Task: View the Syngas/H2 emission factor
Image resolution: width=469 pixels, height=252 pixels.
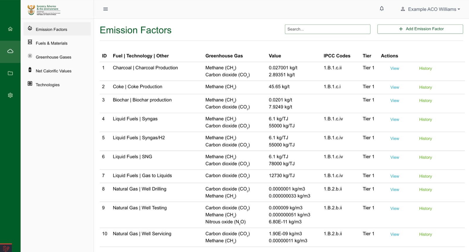Action: (395, 139)
